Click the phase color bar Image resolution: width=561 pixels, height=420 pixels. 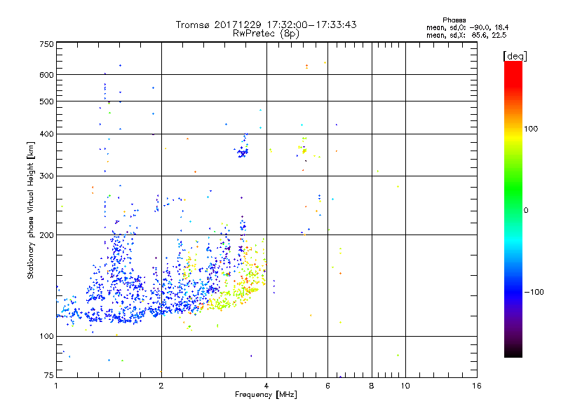(x=513, y=209)
